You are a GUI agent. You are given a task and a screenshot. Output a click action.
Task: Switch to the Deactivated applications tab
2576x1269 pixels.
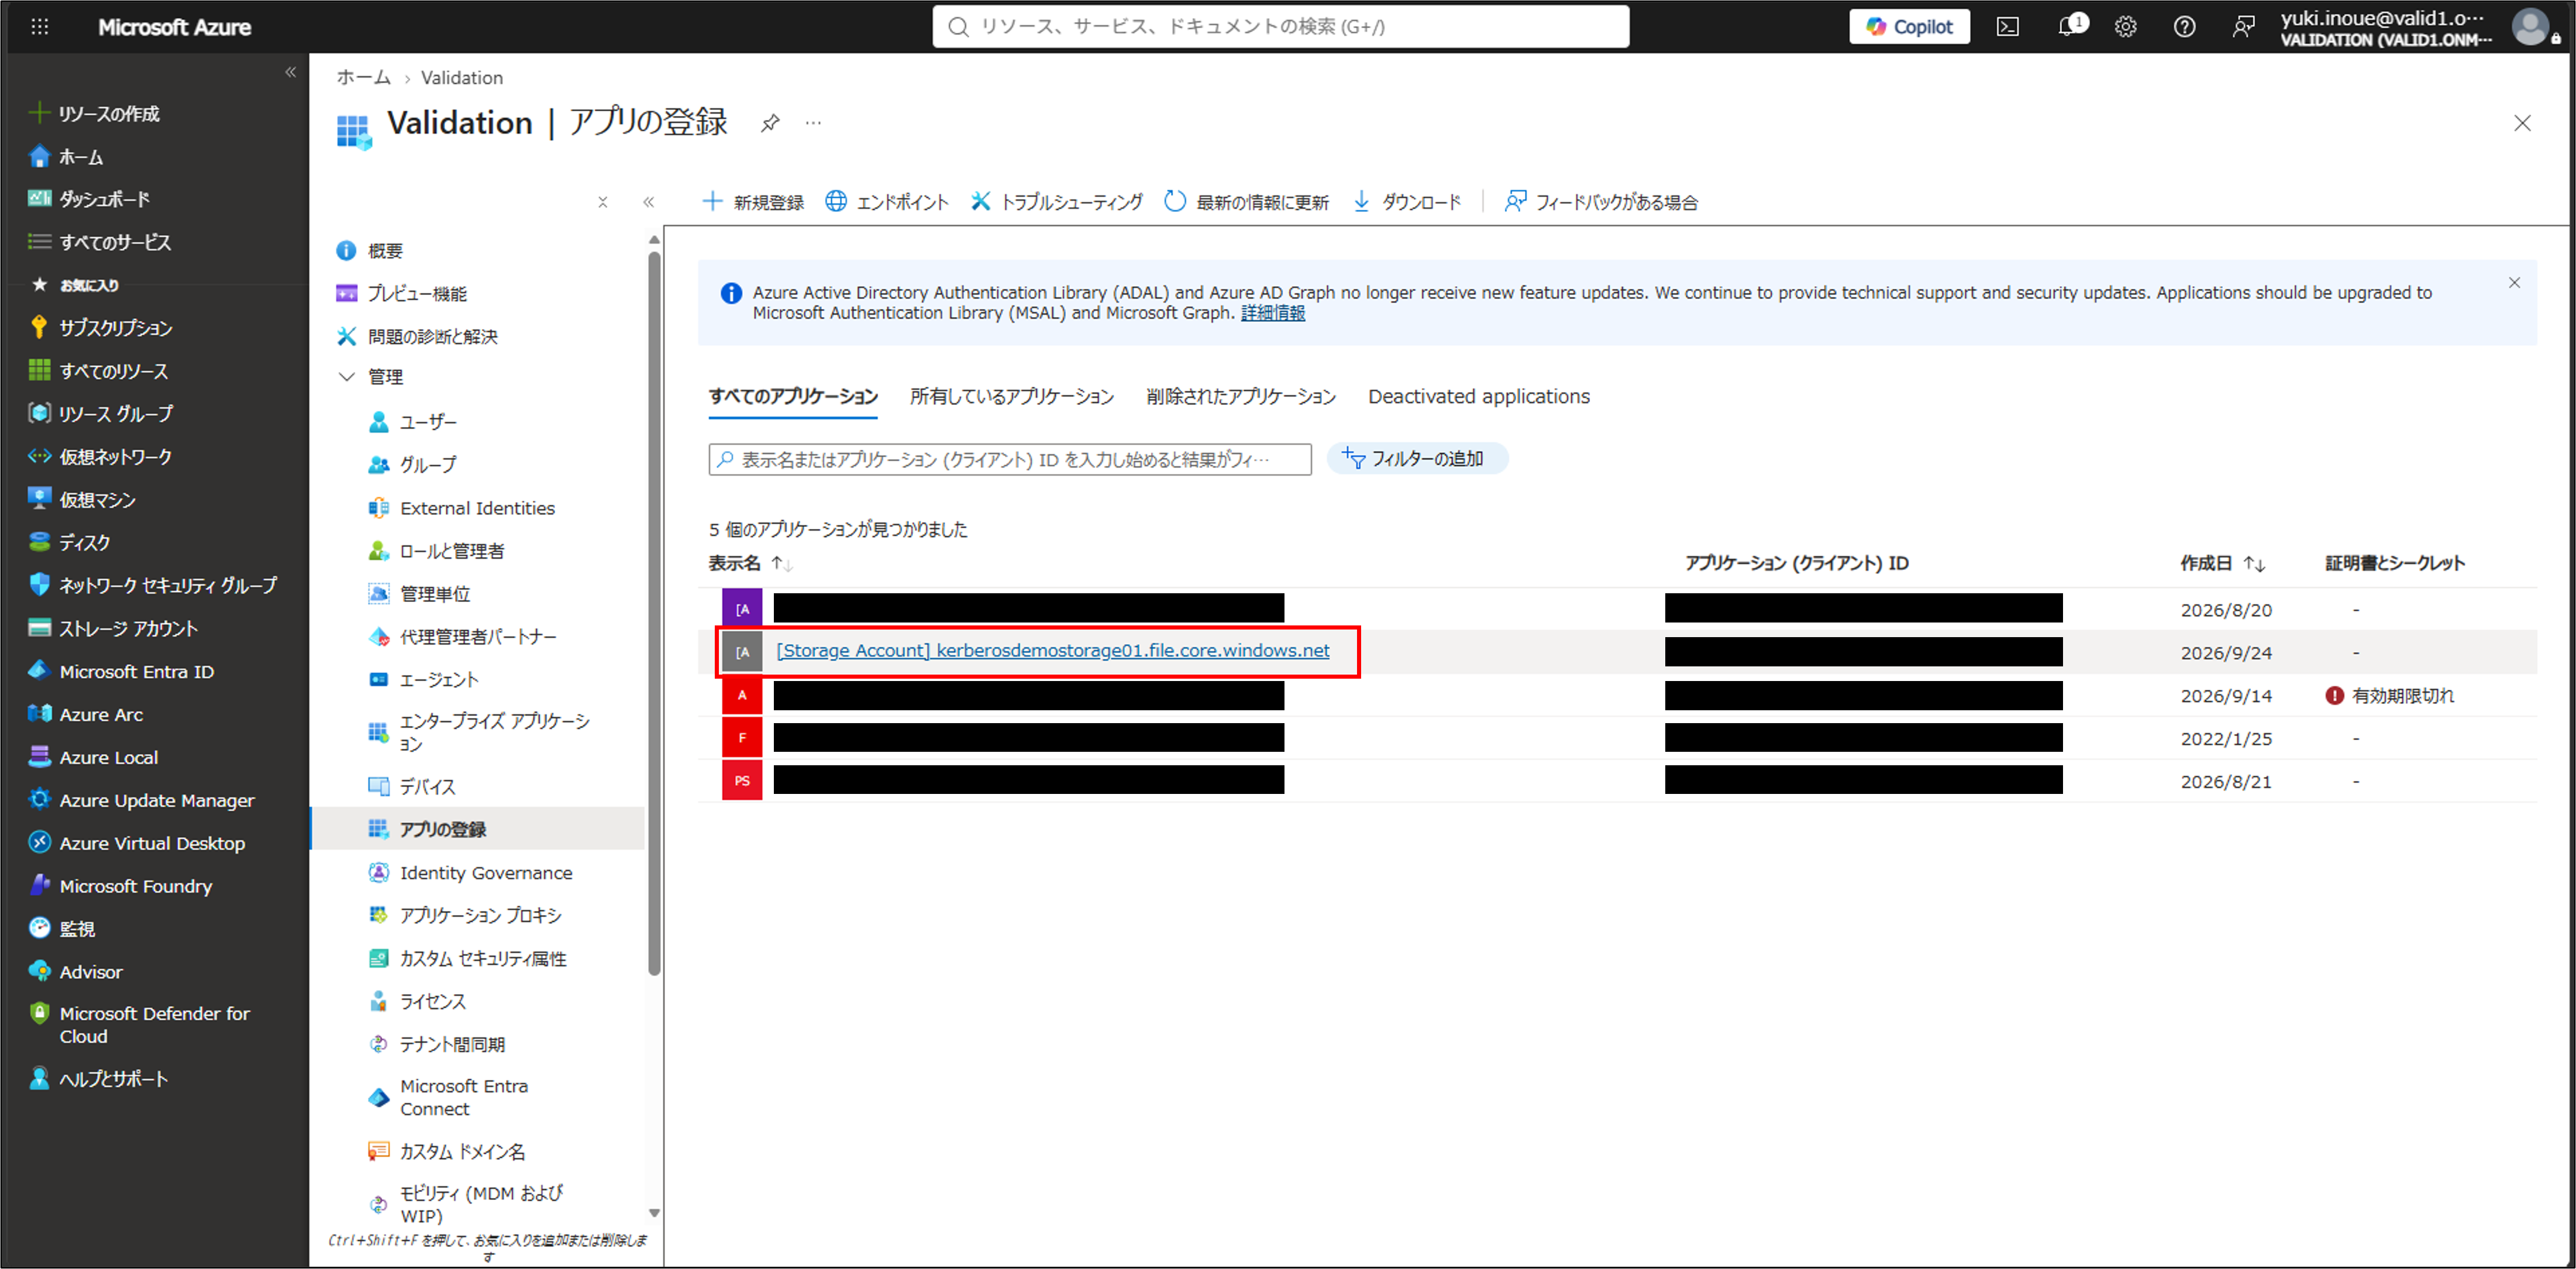[1479, 397]
